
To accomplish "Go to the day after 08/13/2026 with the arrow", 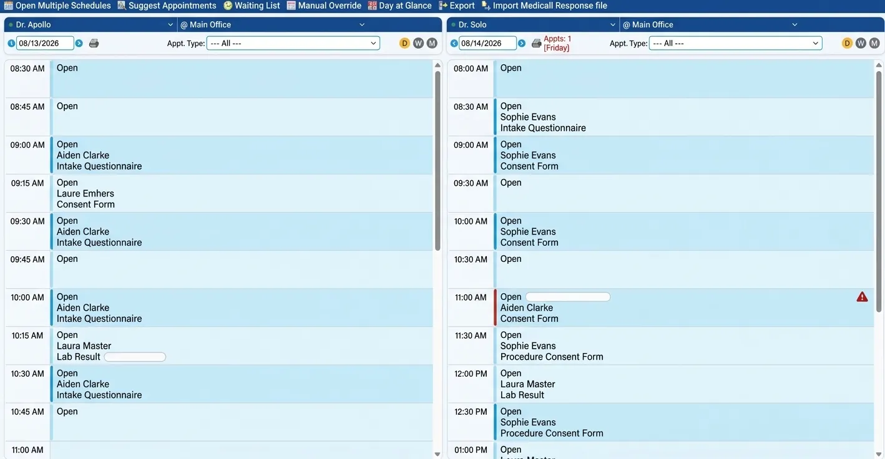I will pyautogui.click(x=79, y=43).
